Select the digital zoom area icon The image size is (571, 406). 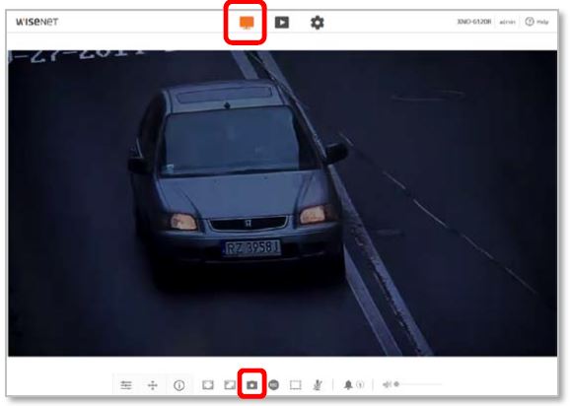pyautogui.click(x=295, y=385)
